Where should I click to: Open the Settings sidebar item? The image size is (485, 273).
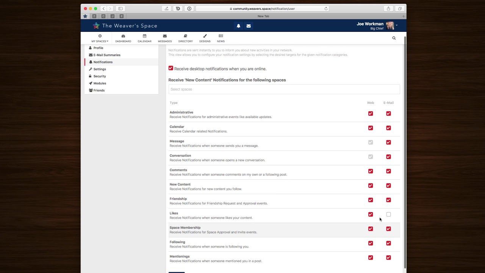coord(121,69)
